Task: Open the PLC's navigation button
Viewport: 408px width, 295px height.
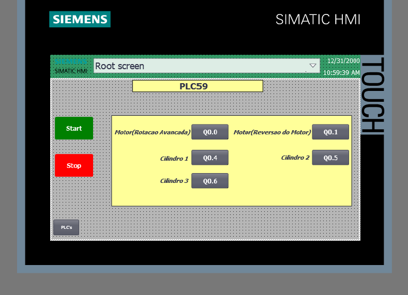Action: [x=66, y=227]
